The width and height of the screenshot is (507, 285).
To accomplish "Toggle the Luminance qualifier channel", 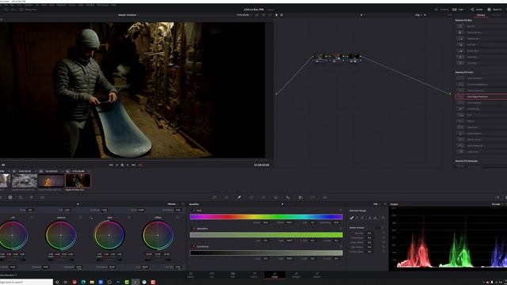I will tap(194, 246).
